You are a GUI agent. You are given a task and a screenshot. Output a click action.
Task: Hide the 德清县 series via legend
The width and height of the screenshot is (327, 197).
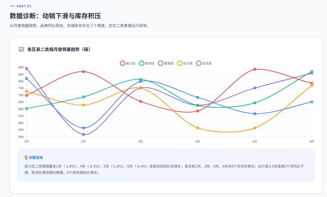click(166, 63)
